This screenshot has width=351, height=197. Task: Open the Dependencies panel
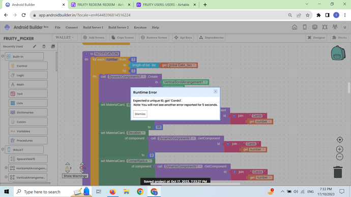coord(211,38)
